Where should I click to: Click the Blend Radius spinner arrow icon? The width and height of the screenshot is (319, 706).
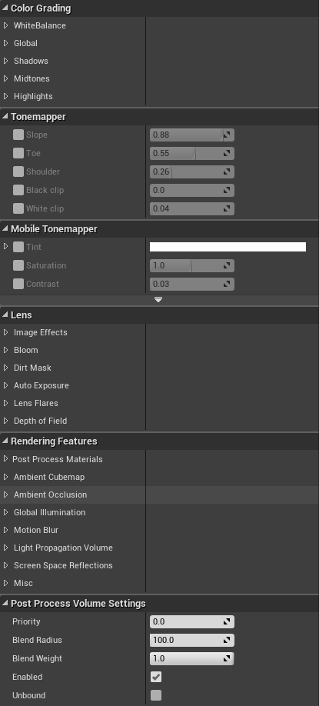coord(228,641)
